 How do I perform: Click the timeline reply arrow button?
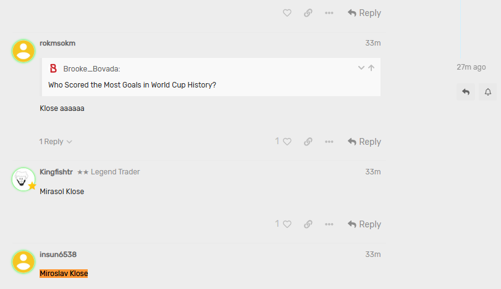[x=466, y=92]
